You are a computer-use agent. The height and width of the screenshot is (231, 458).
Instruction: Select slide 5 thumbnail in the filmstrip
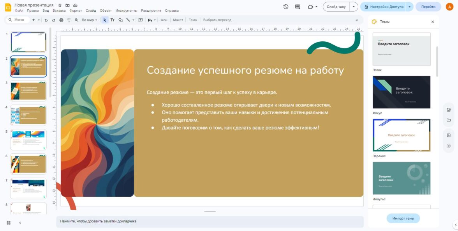point(28,140)
